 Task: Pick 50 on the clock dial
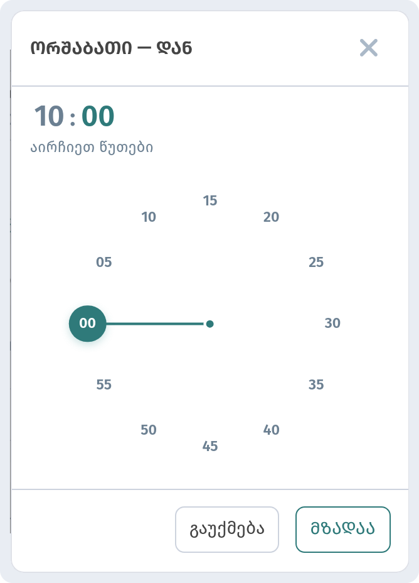(149, 430)
